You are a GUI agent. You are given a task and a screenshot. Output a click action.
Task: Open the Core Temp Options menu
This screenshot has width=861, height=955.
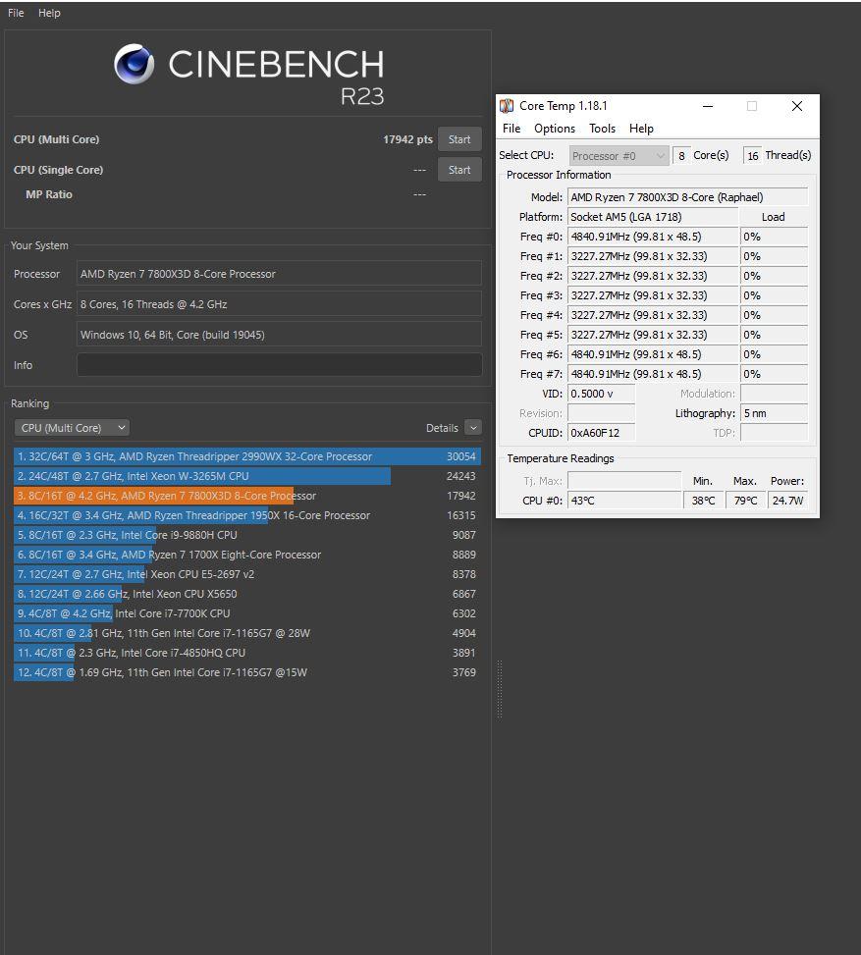pyautogui.click(x=554, y=129)
